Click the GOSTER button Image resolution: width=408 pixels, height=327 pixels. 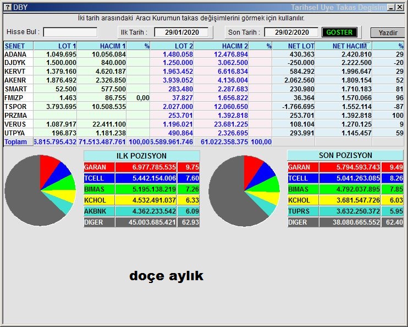[x=339, y=32]
